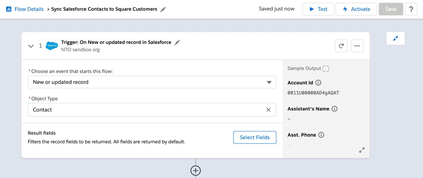Click the 'Result fields' heading
423x178 pixels.
click(42, 133)
